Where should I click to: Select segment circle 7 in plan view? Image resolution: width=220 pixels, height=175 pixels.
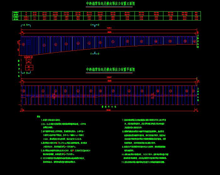(x=113, y=91)
